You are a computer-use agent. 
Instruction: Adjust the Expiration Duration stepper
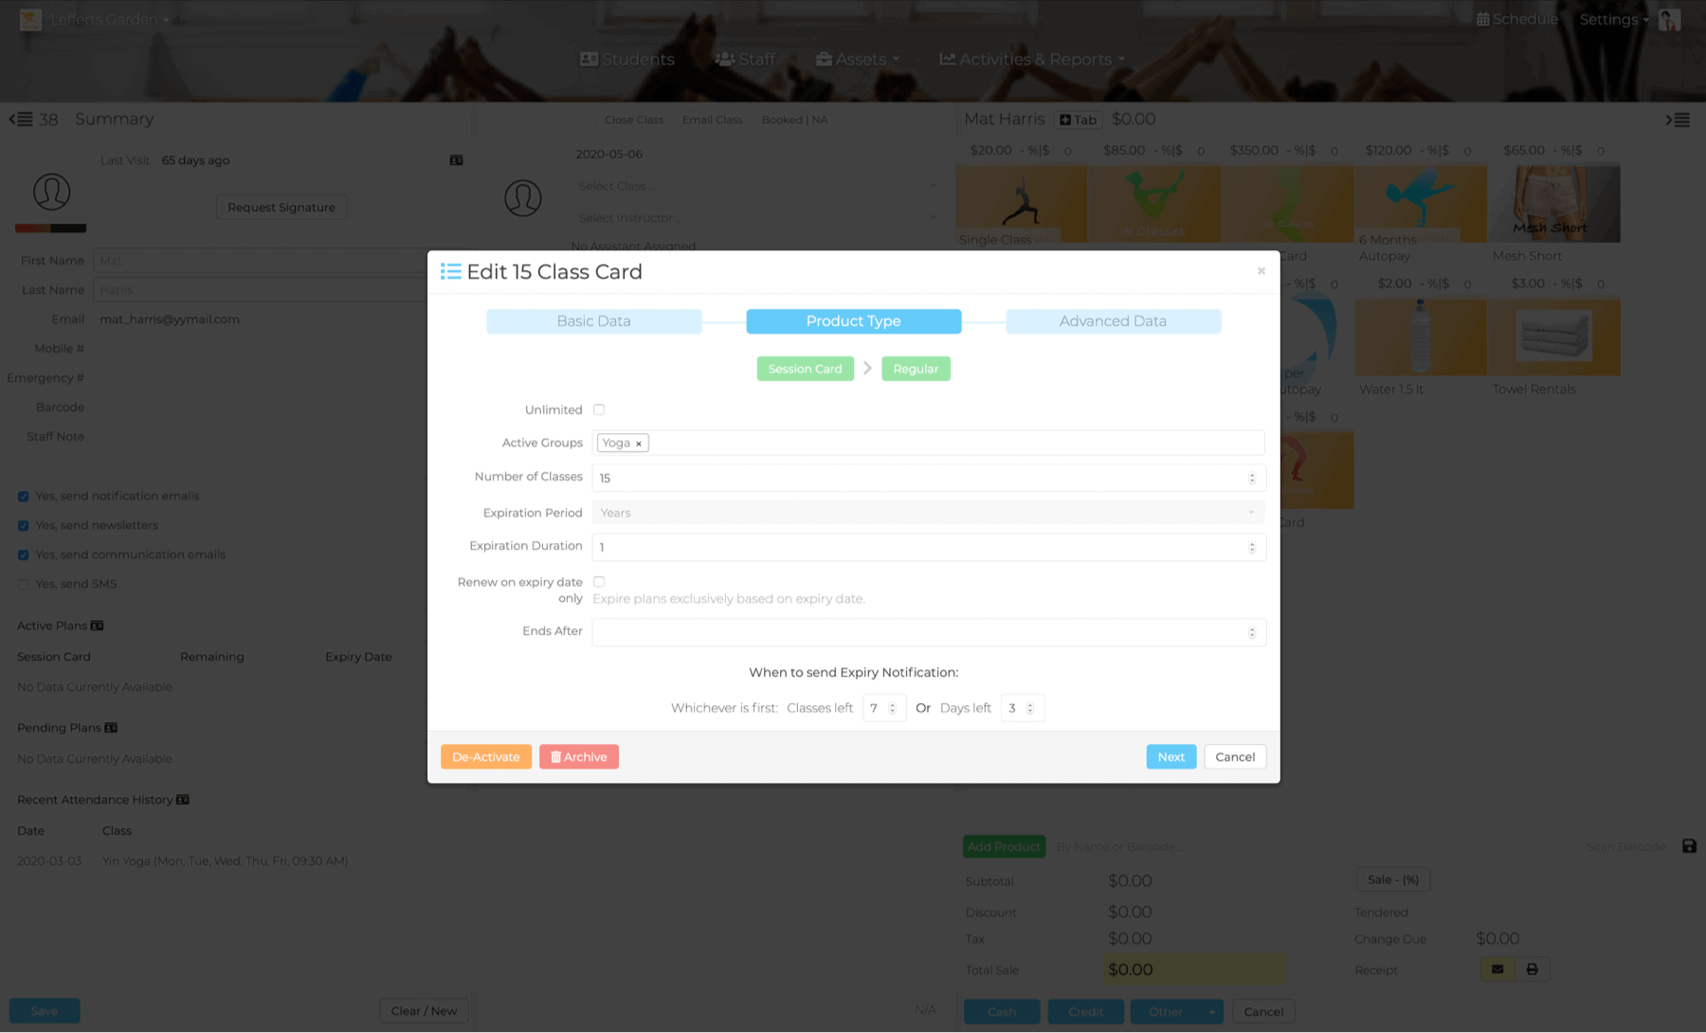[1252, 547]
